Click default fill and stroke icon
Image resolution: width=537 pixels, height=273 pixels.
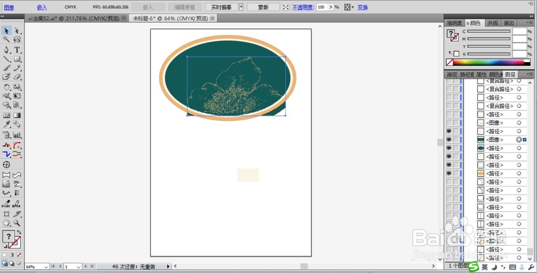[x=5, y=246]
